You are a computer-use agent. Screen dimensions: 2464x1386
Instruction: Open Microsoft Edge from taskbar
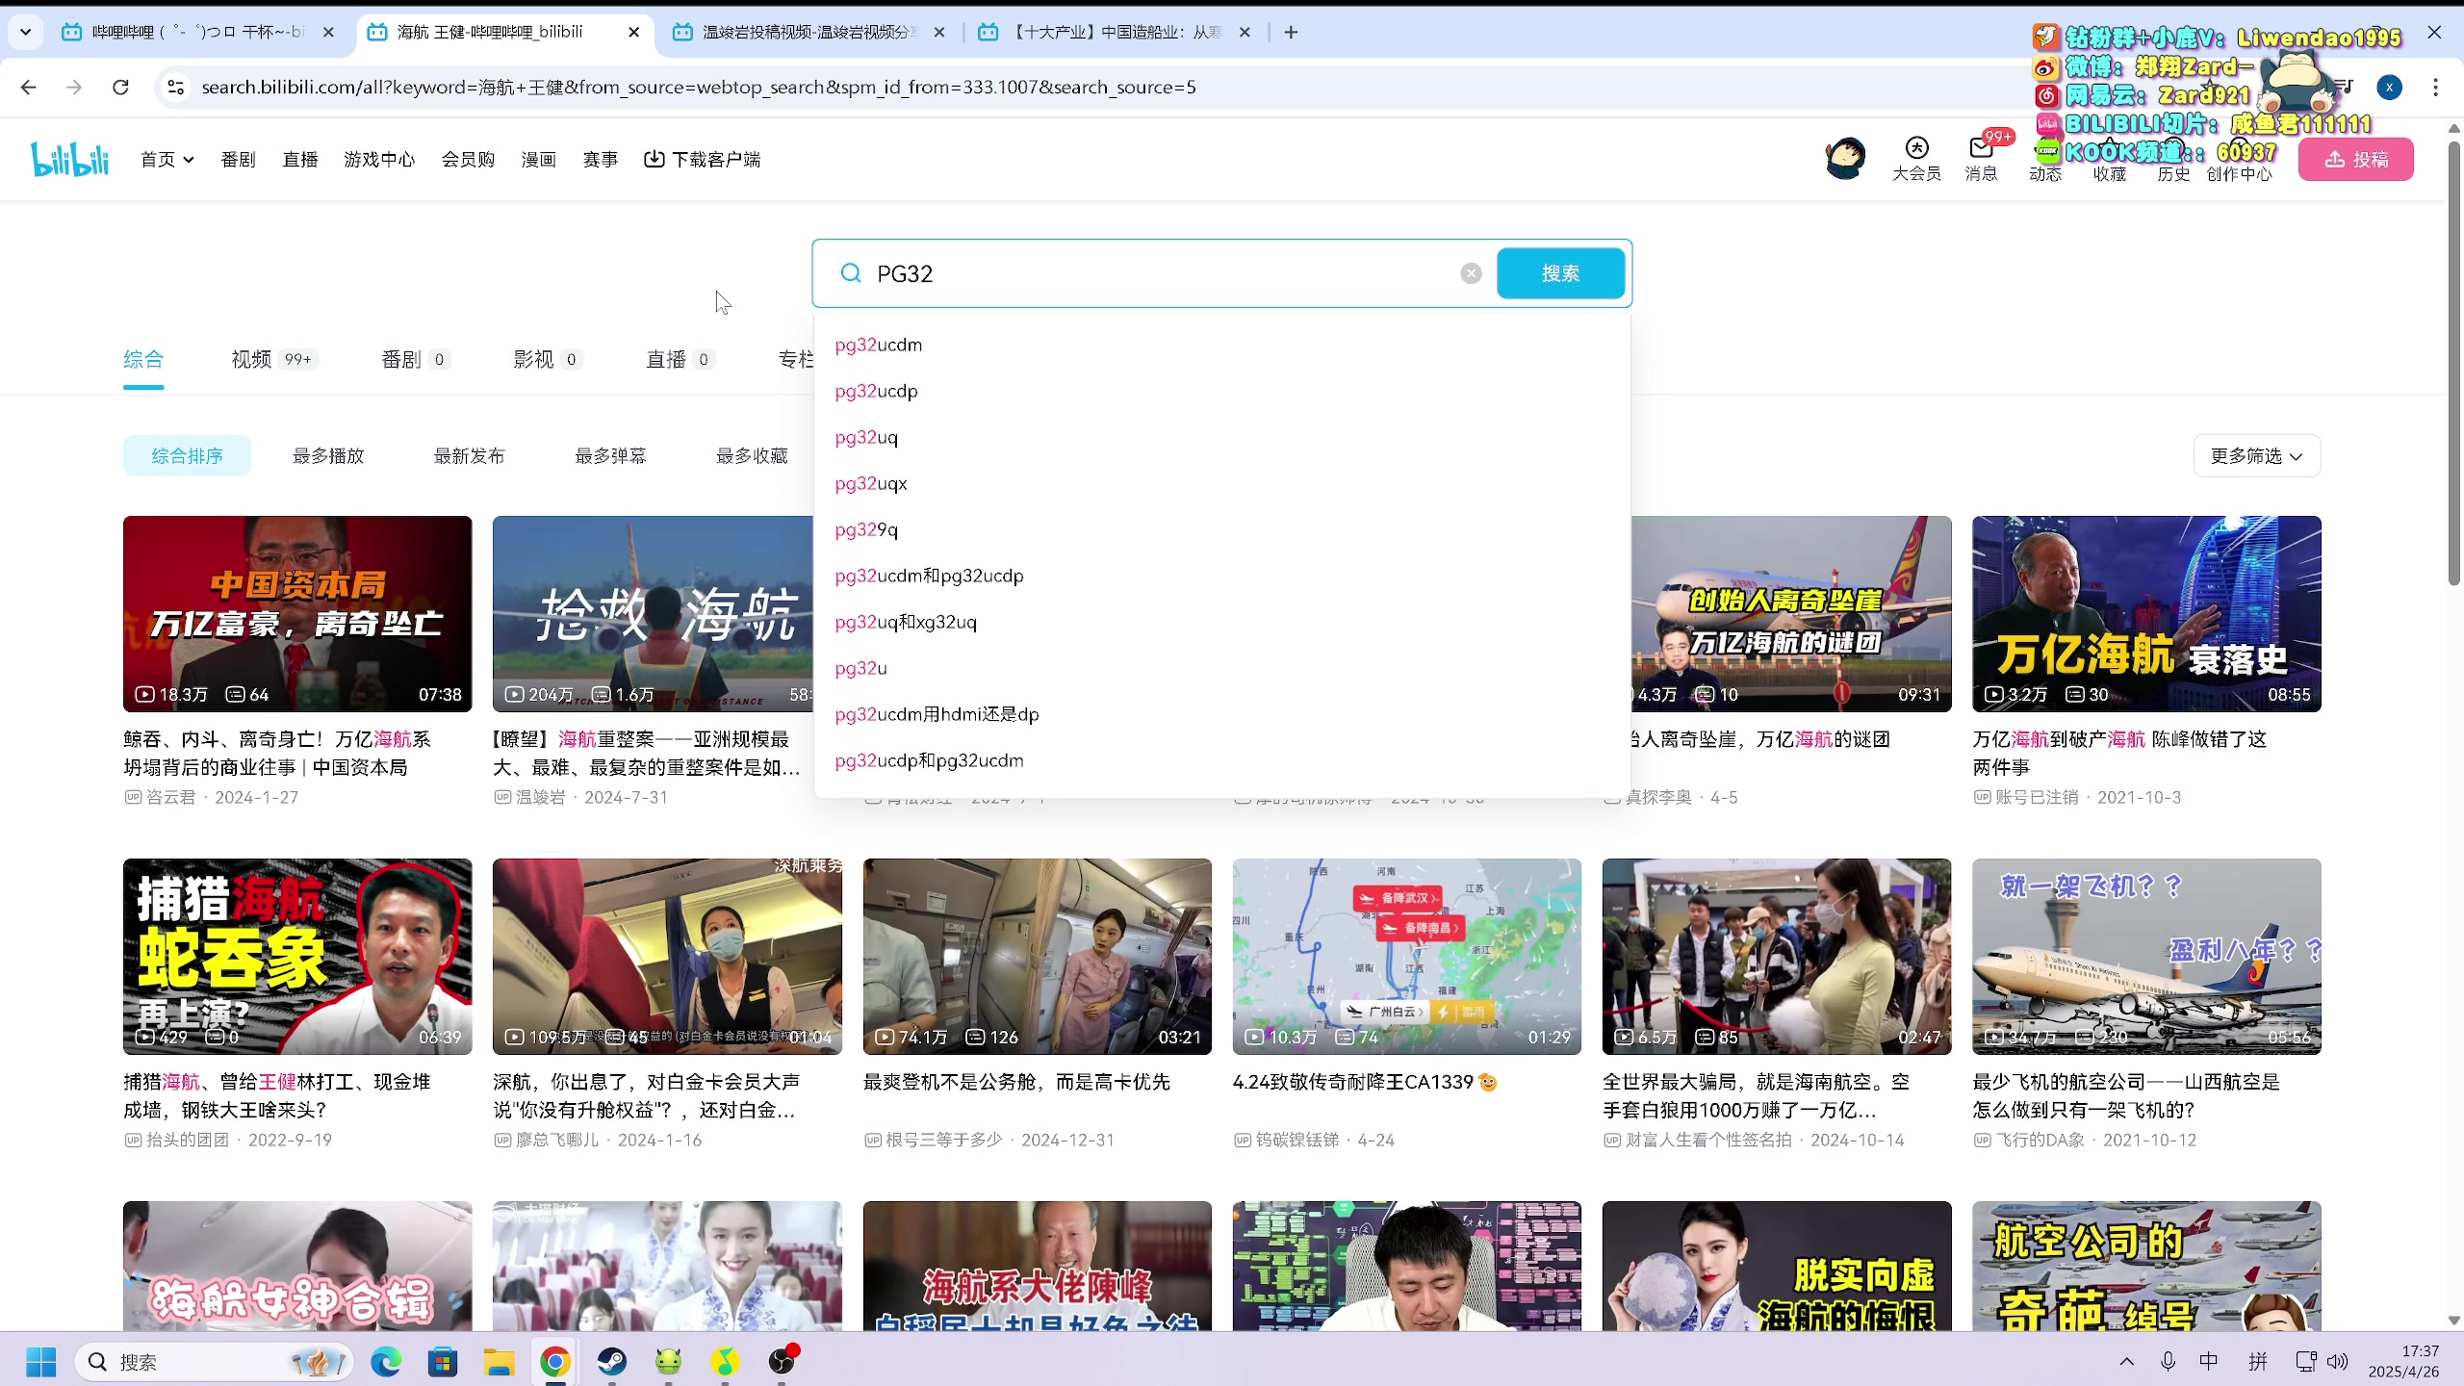click(x=386, y=1362)
